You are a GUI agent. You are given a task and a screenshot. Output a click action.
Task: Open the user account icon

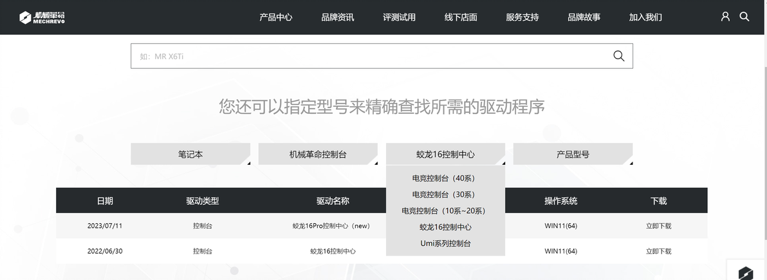click(725, 17)
